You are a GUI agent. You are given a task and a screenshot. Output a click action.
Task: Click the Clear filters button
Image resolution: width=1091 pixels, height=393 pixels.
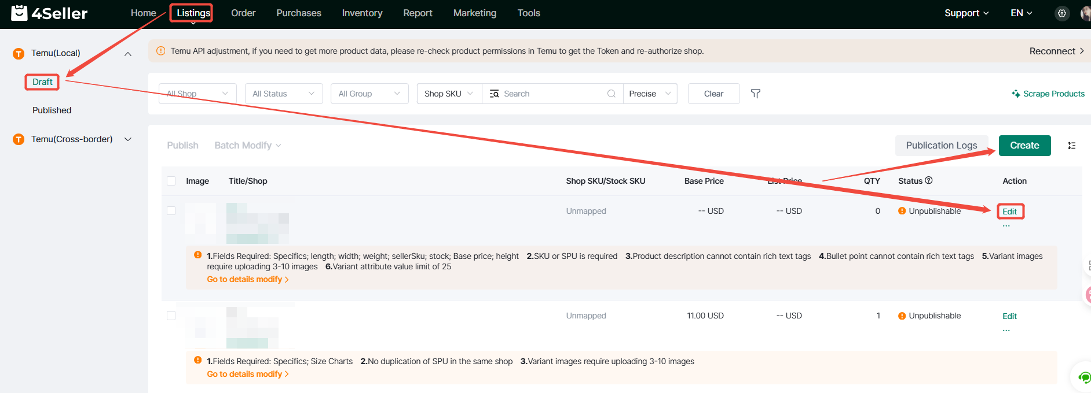(714, 94)
